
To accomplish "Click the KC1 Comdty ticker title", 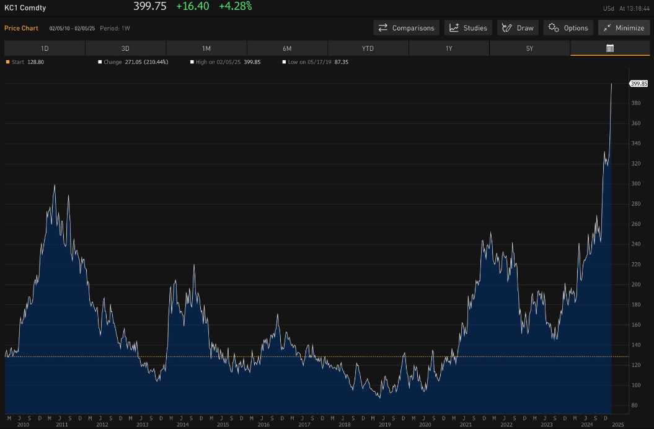I will tap(25, 7).
